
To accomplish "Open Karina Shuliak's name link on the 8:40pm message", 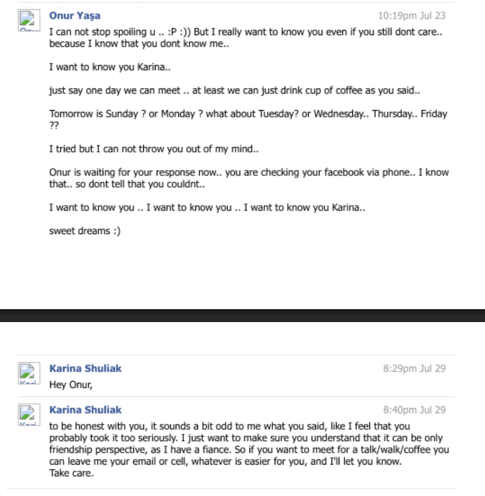I will pos(85,409).
